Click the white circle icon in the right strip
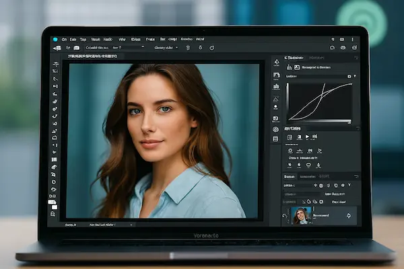The image size is (404, 269). point(275,107)
